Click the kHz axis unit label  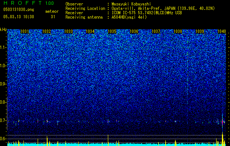(3, 30)
